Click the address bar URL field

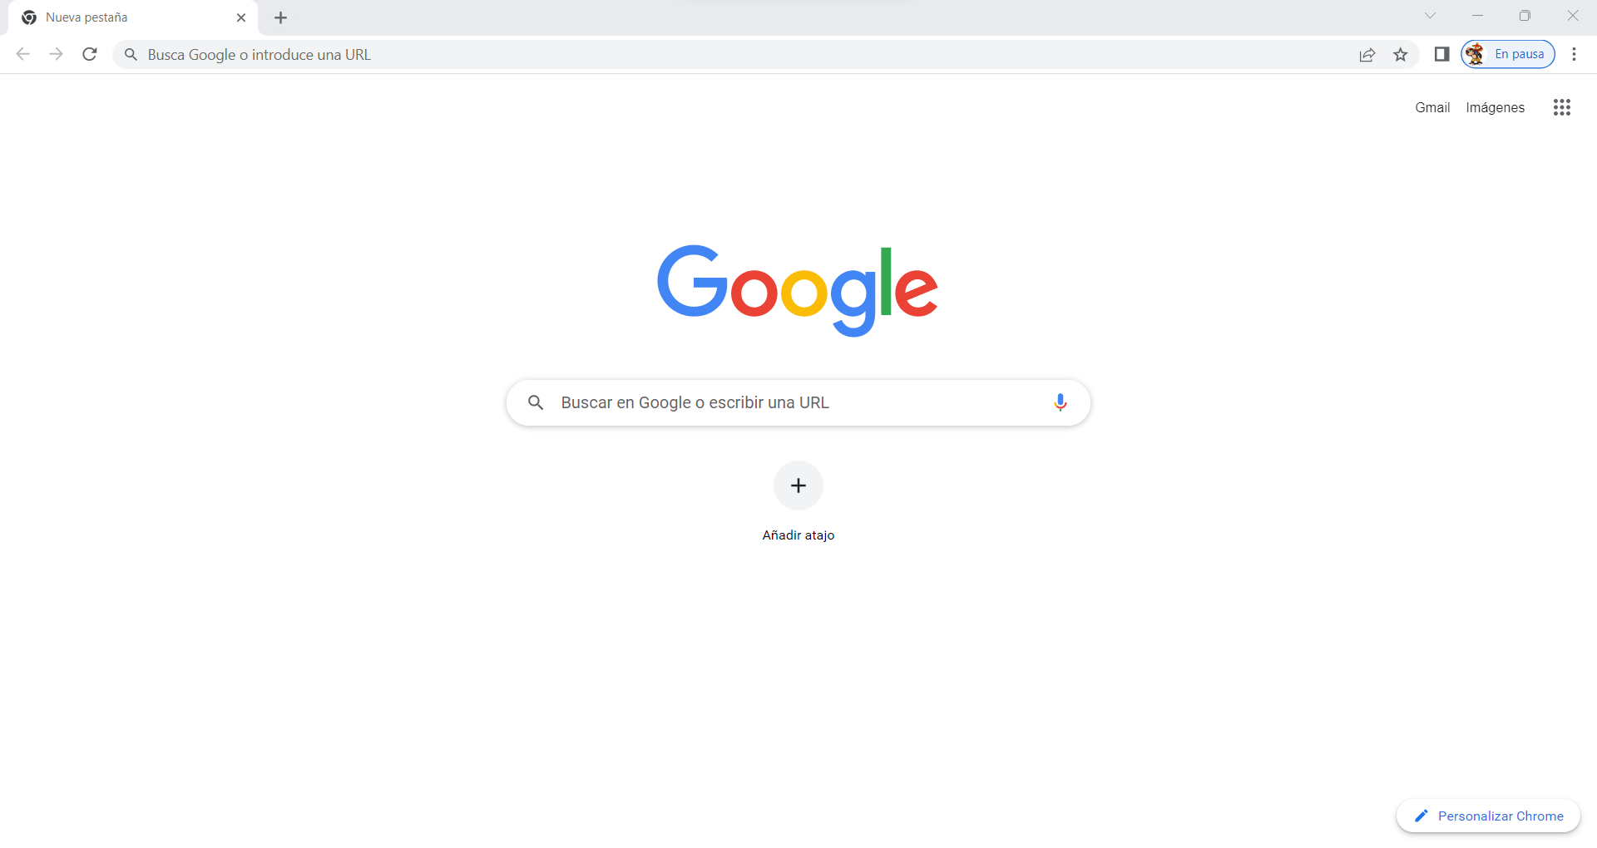coord(732,54)
